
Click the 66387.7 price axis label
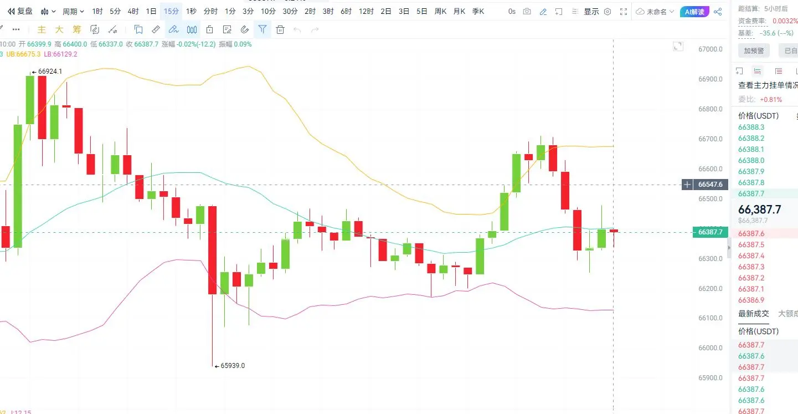point(711,232)
